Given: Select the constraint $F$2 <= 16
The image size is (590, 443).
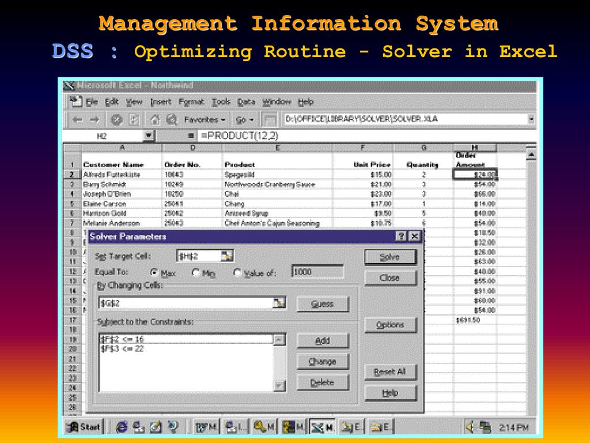Looking at the screenshot, I should click(187, 339).
